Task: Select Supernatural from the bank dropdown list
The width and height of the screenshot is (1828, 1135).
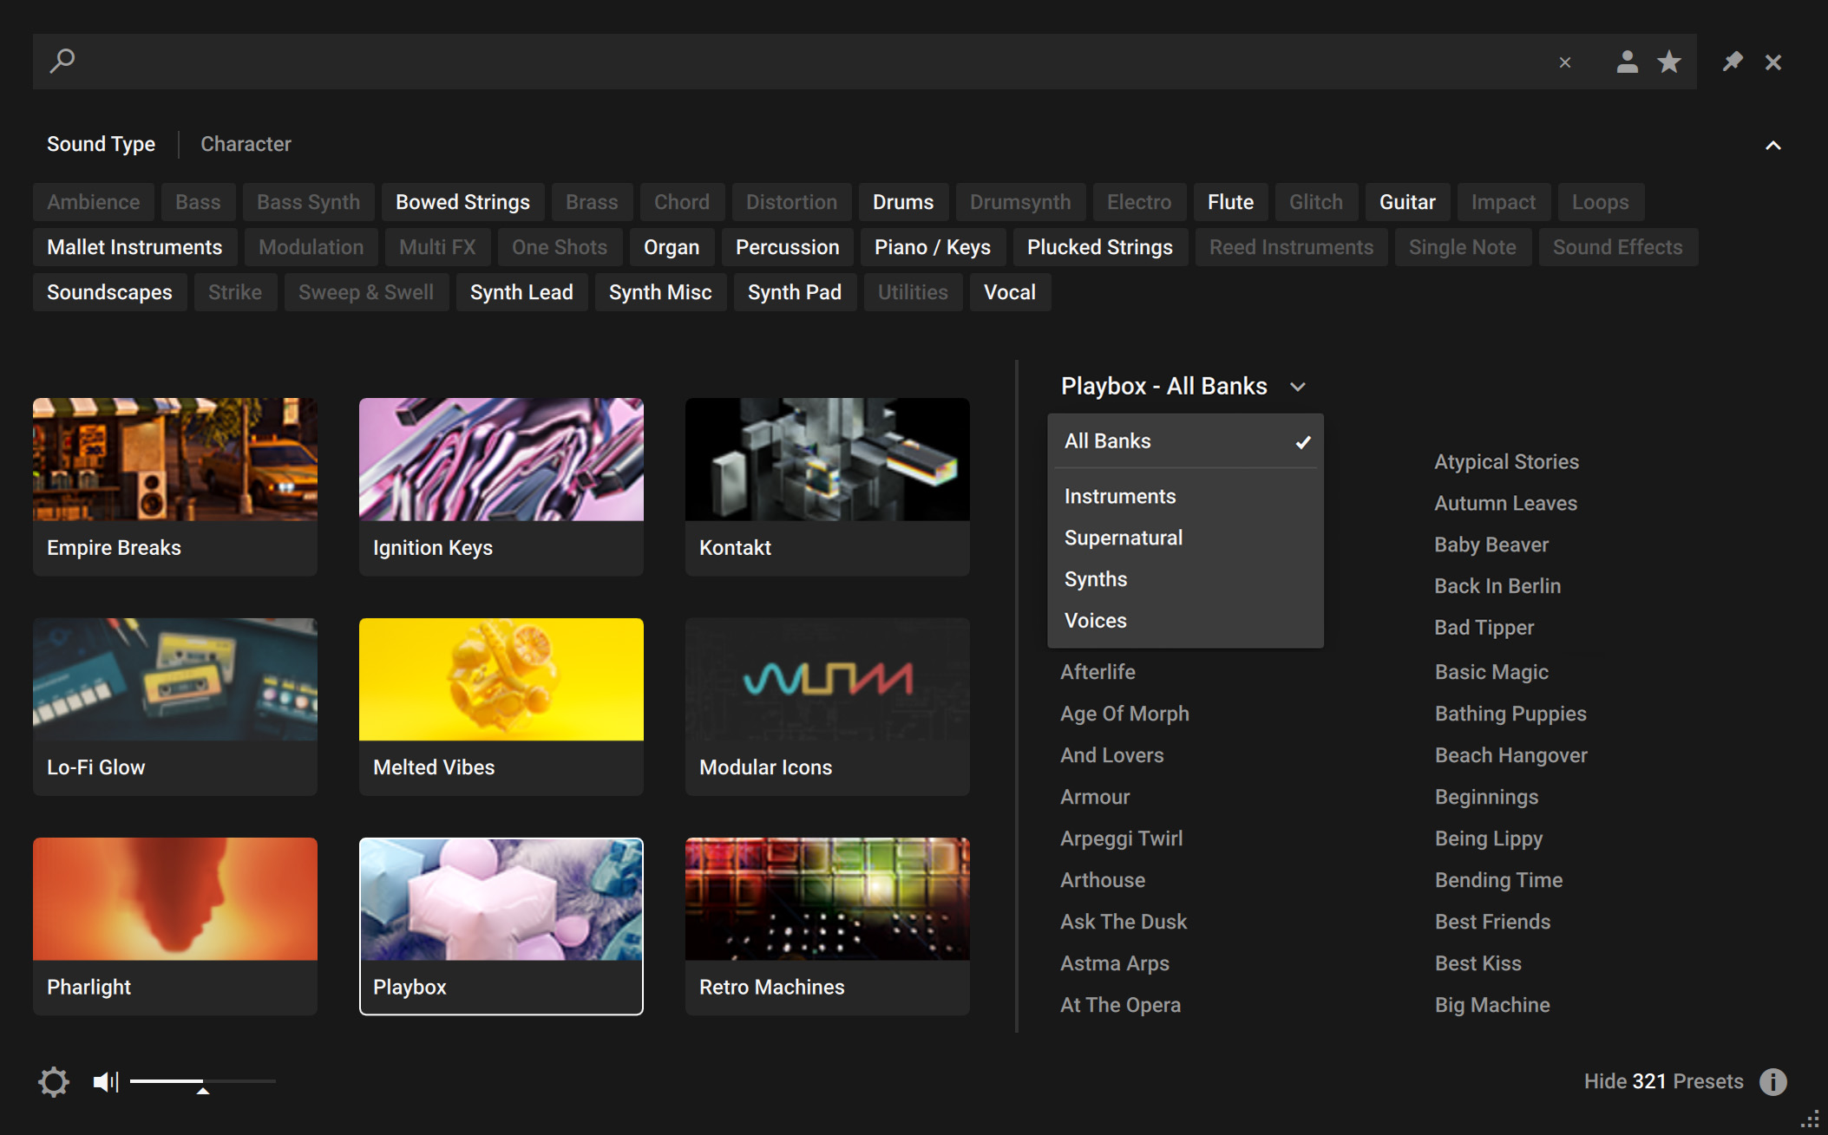Action: [x=1124, y=538]
